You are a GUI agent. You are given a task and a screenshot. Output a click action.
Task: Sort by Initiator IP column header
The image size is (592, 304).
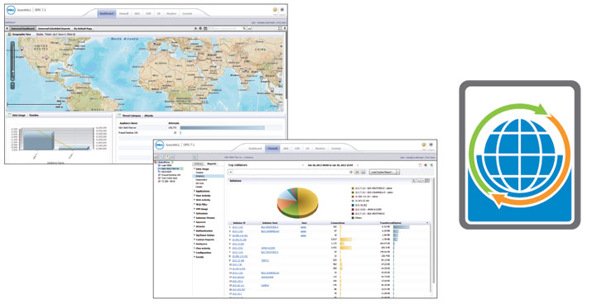[x=239, y=223]
